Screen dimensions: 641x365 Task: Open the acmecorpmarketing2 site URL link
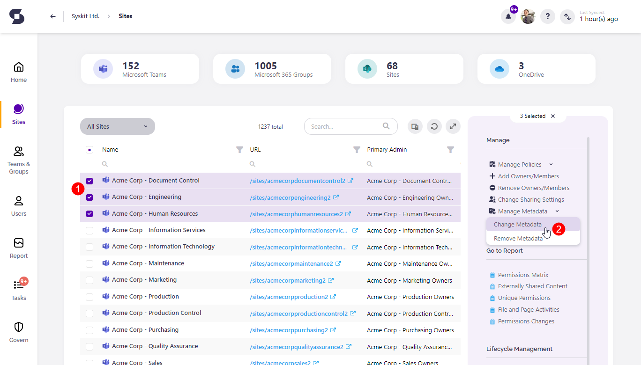(x=288, y=281)
